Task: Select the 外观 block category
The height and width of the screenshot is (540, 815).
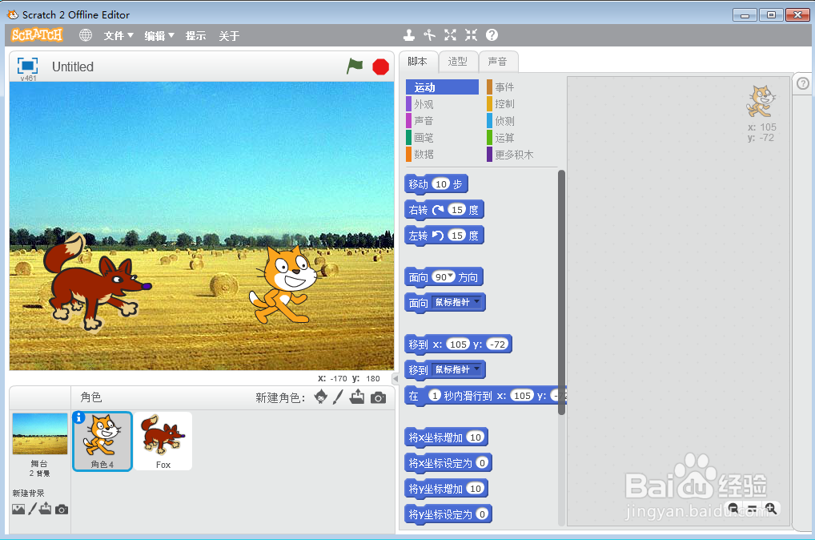Action: point(442,104)
